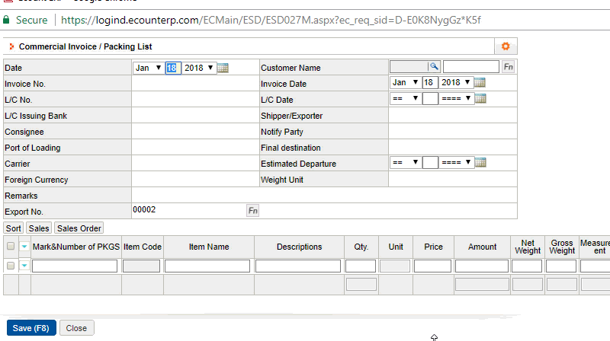This screenshot has height=341, width=610.
Task: Click the Gross Weight input in first row
Action: pyautogui.click(x=561, y=266)
